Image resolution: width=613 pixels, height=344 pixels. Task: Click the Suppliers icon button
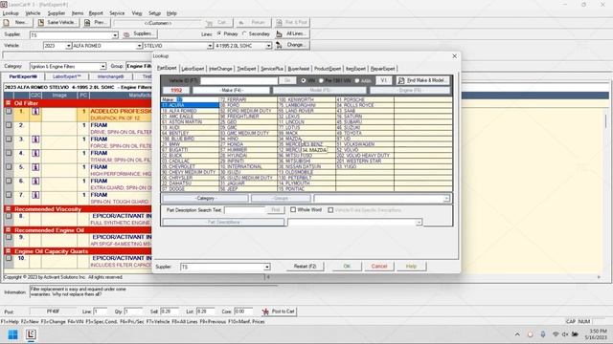126,34
